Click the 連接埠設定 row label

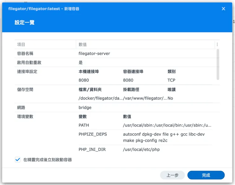click(x=27, y=71)
